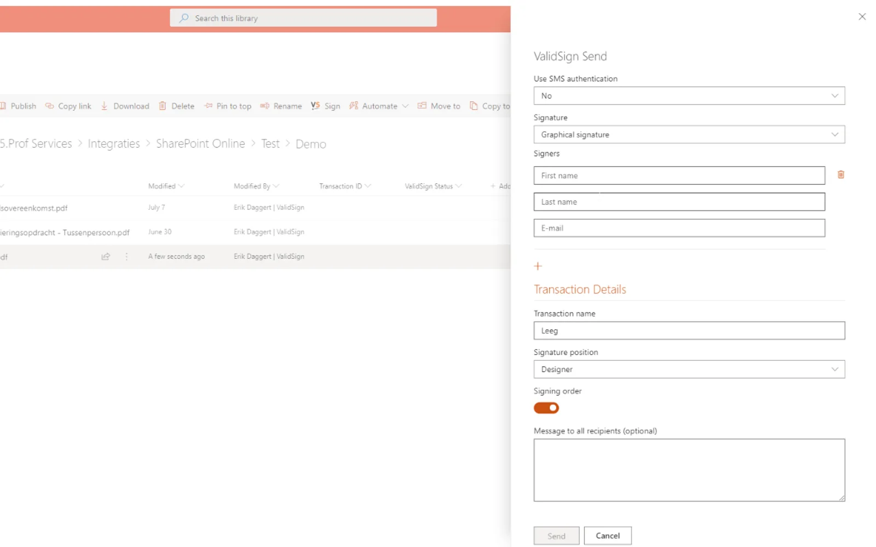Click Rename in the command bar
This screenshot has width=876, height=547.
click(x=281, y=106)
